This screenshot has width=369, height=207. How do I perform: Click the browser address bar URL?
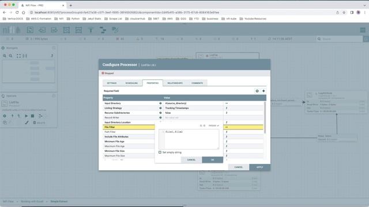(127, 13)
